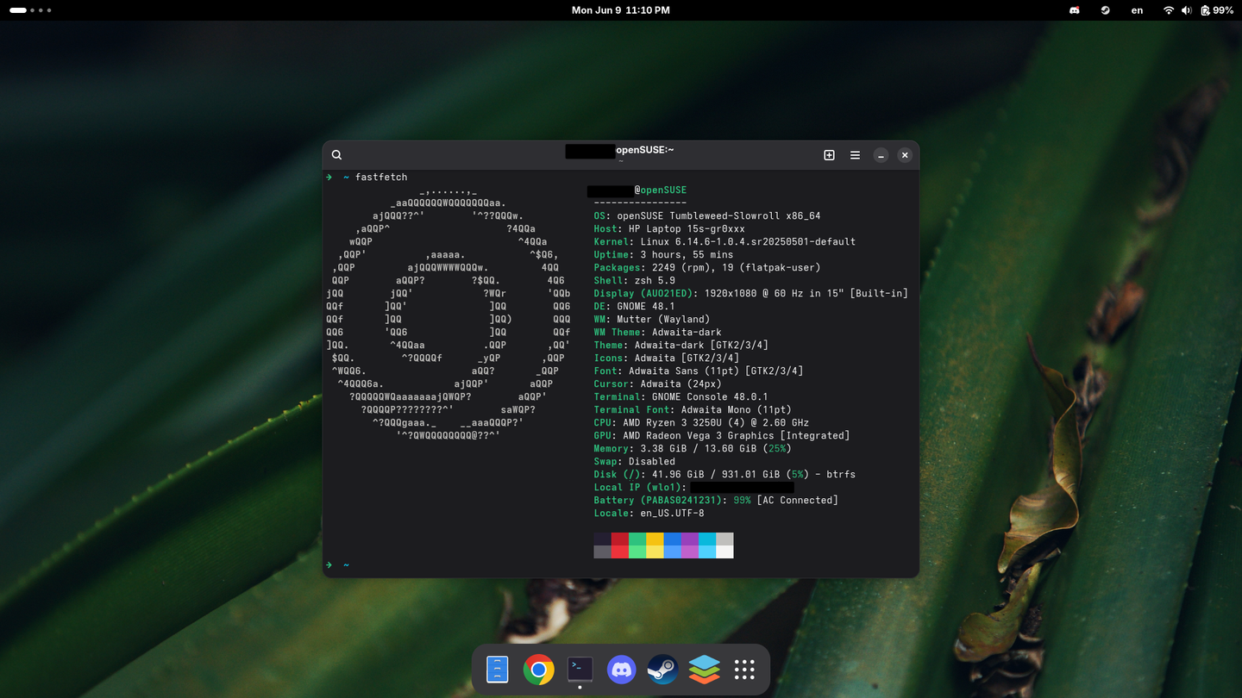The height and width of the screenshot is (698, 1242).
Task: Open Discord from the dock
Action: 621,670
